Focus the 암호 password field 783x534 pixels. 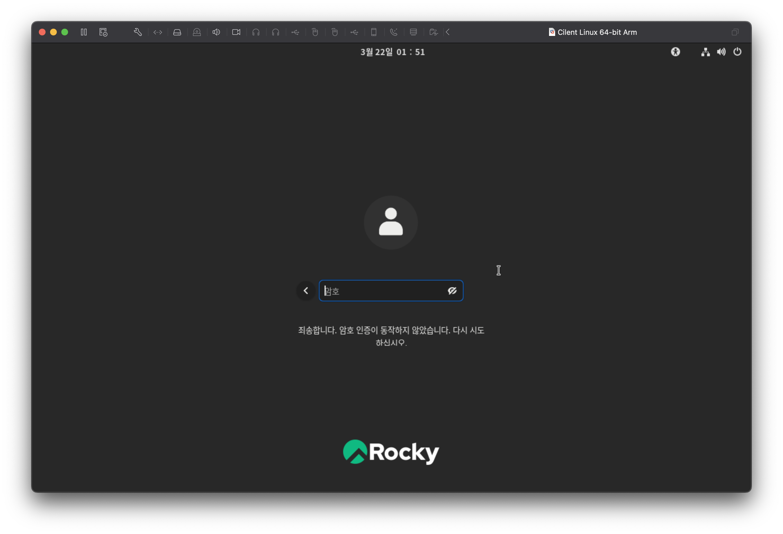pyautogui.click(x=381, y=291)
